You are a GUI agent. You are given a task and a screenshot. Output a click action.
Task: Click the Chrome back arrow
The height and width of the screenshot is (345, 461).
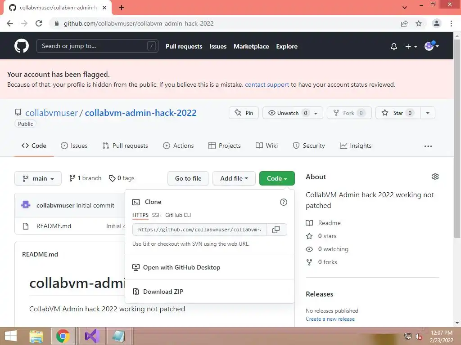(10, 23)
